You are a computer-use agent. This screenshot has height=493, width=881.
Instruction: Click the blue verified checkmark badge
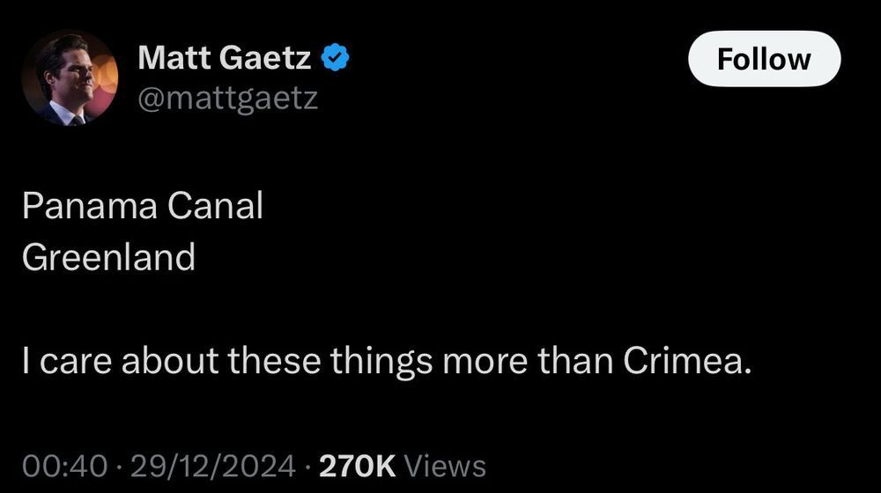(x=336, y=57)
